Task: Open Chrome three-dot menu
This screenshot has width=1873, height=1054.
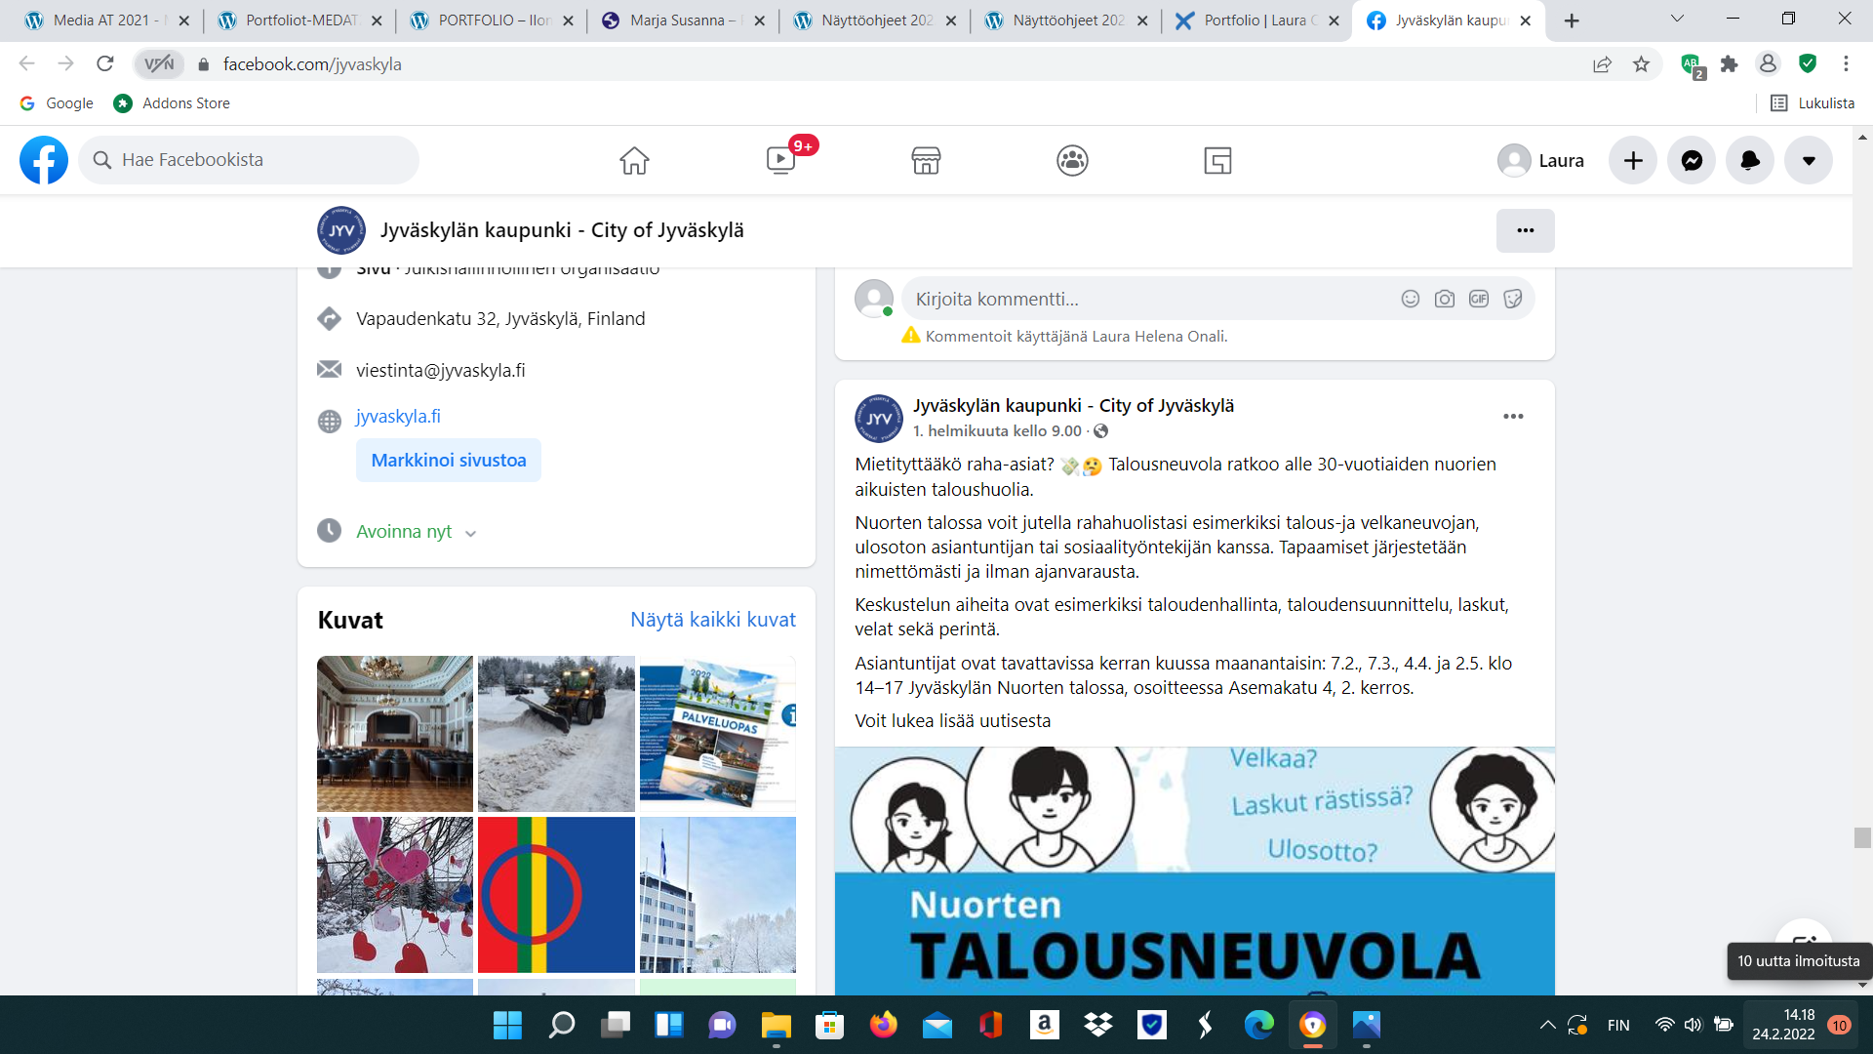Action: (x=1846, y=64)
